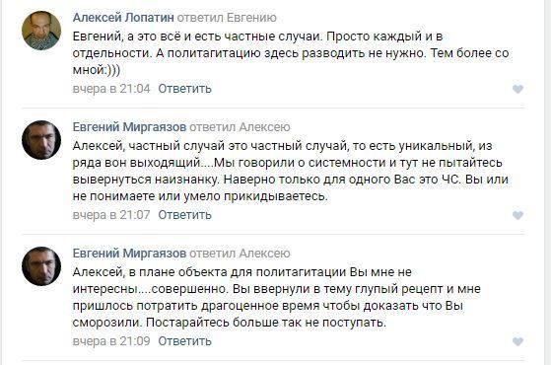
Task: Open Евгений Миргаязов name link above 21:07 comment
Action: [x=129, y=127]
